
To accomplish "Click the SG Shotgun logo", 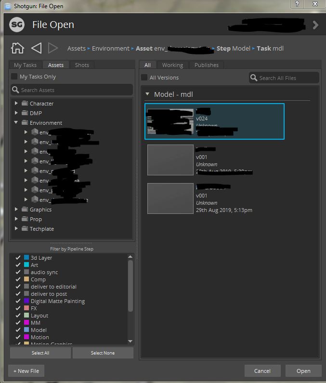I will click(17, 25).
